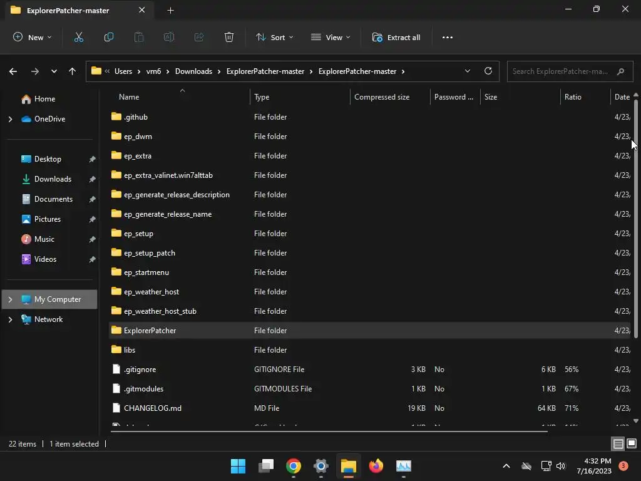Expand the Network tree node
The image size is (641, 481).
pyautogui.click(x=10, y=319)
